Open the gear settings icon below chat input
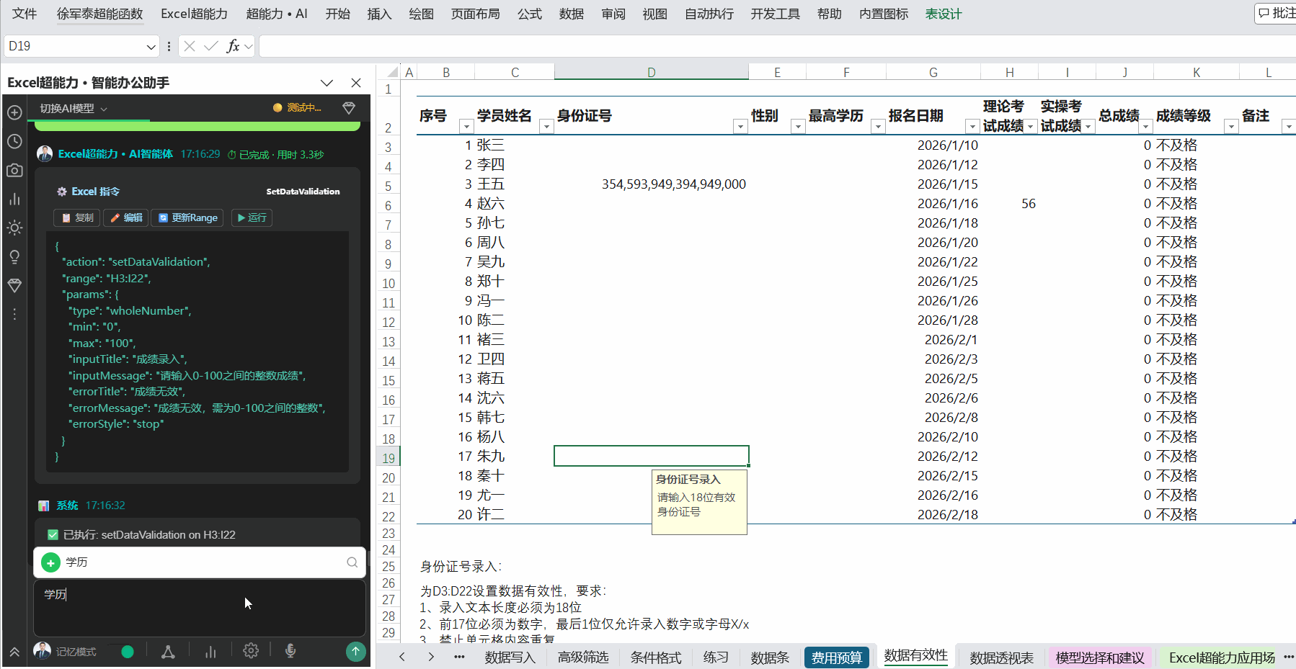Viewport: 1296px width, 669px height. [251, 651]
